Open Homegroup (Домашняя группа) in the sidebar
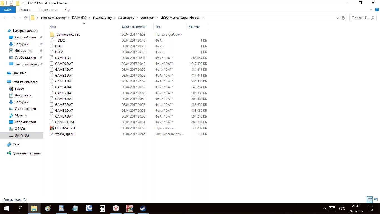 (26, 153)
